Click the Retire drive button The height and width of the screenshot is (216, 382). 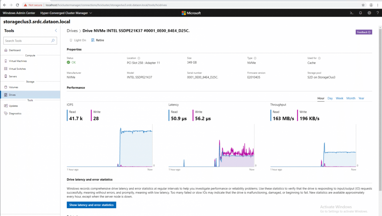97,40
